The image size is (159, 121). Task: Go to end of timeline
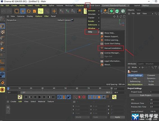[53, 97]
